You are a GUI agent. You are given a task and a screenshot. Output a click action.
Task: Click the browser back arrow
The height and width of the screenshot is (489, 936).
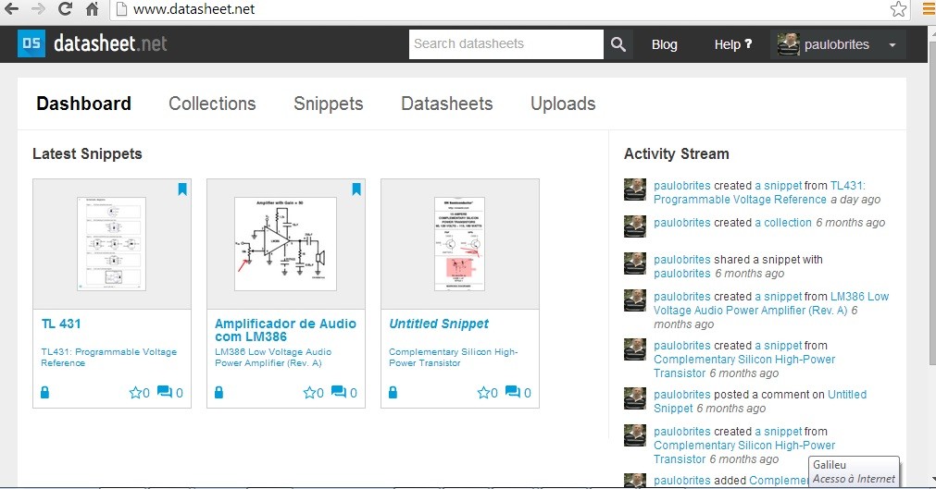click(11, 9)
